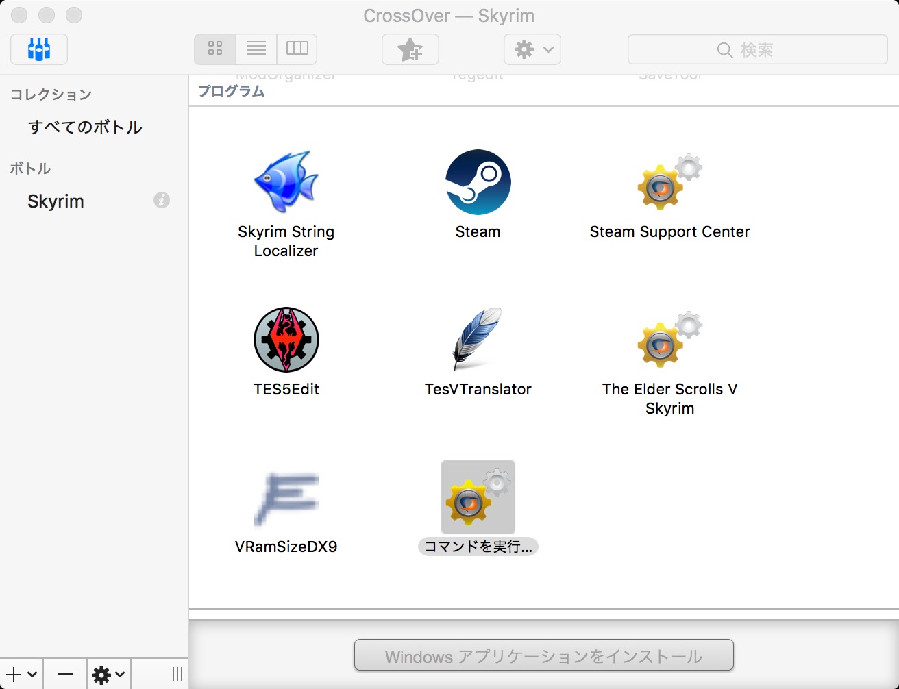Open the add bottle plus menu
The image size is (899, 689).
coord(22,675)
